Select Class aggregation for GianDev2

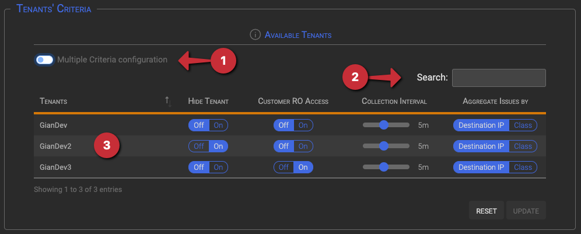tap(523, 146)
